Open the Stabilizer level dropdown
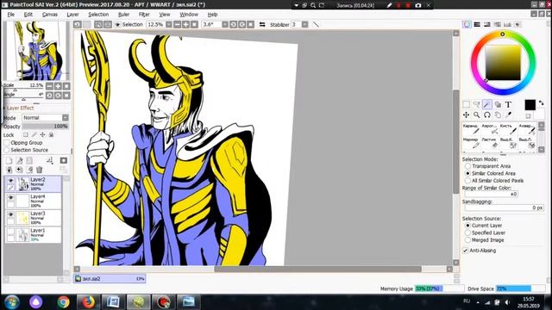The image size is (552, 310). click(304, 24)
